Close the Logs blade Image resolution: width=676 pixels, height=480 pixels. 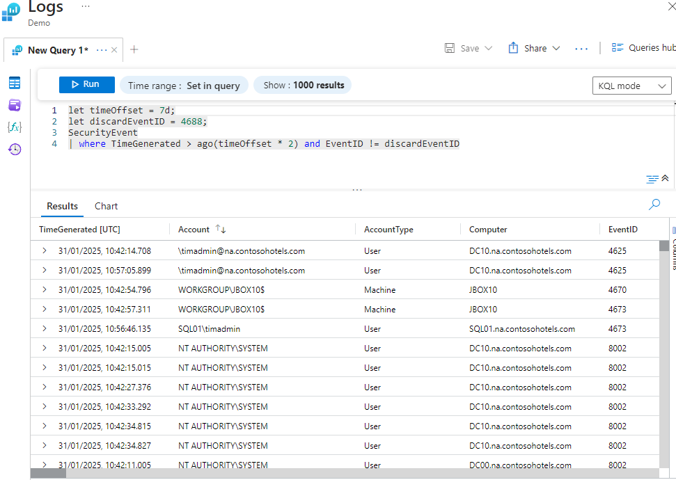point(672,6)
